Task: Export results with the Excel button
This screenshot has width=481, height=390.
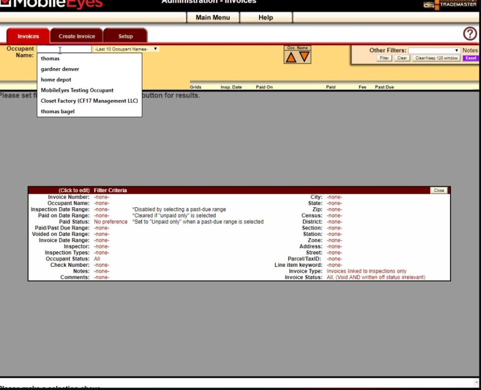Action: pos(470,58)
